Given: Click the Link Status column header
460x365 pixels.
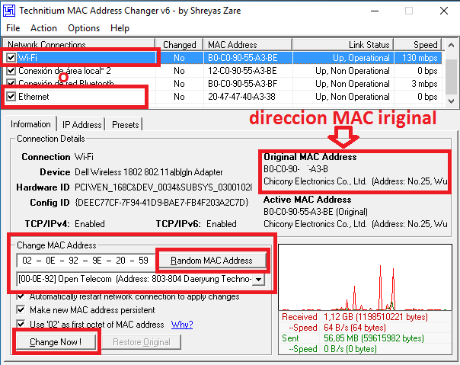Looking at the screenshot, I should point(343,45).
